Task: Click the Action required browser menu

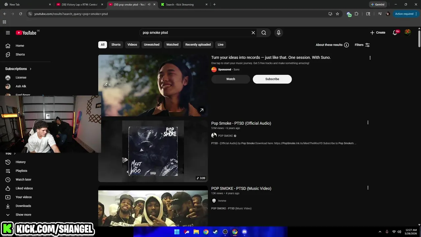Action: [406, 14]
